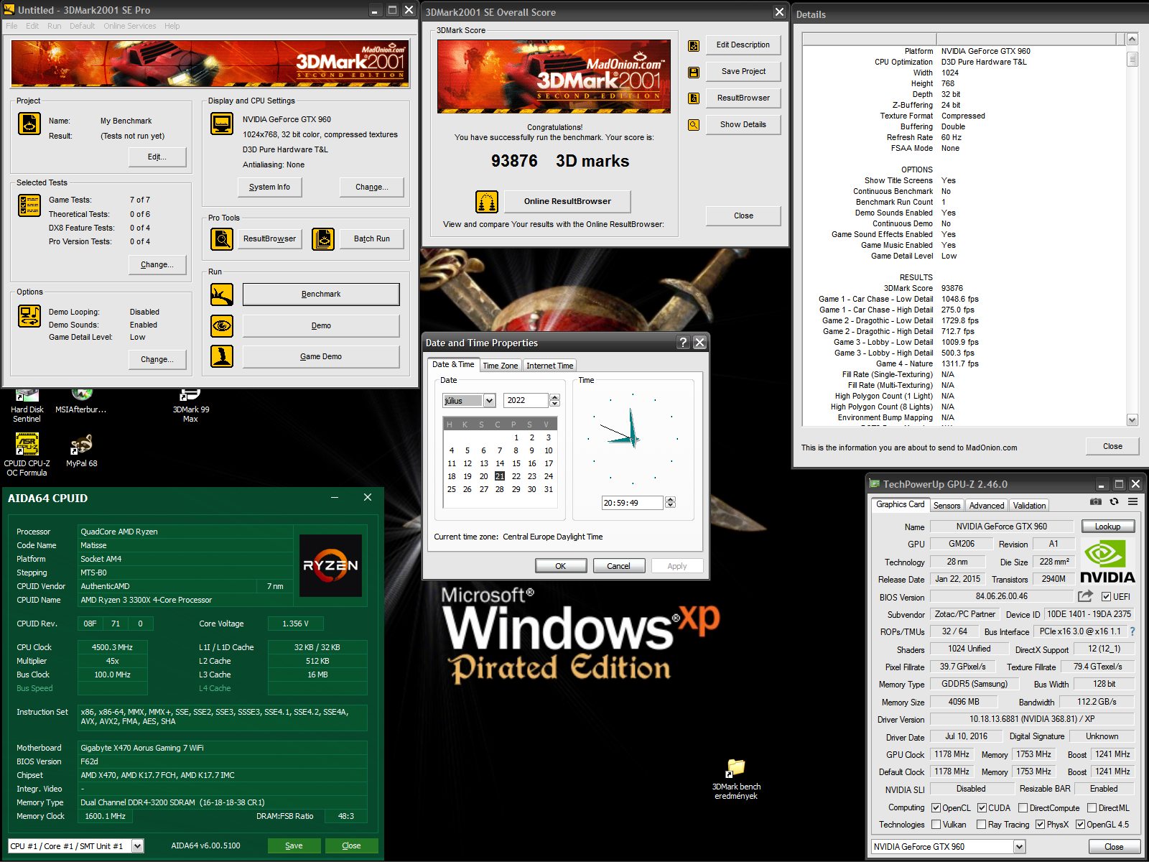
Task: Click System Info button in 3DMark2001
Action: point(270,187)
